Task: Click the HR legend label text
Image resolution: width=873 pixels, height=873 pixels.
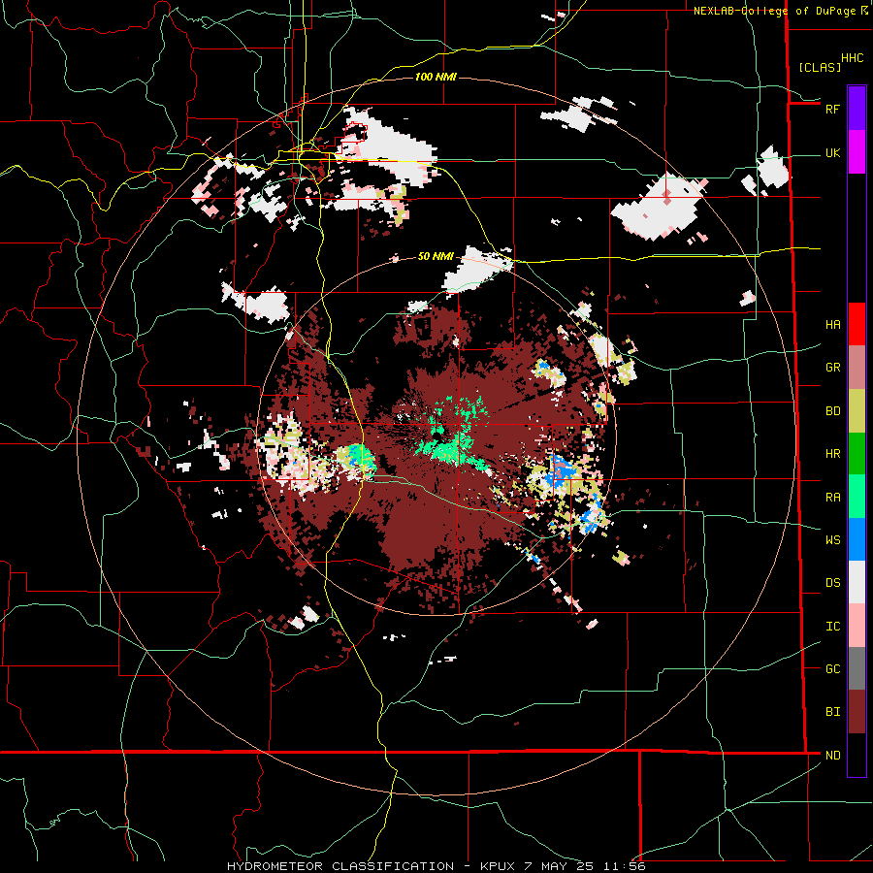Action: click(x=832, y=454)
